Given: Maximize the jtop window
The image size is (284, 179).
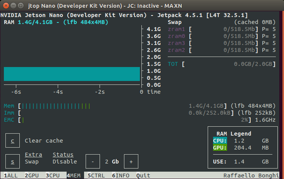Looking at the screenshot, I should 21,5.
